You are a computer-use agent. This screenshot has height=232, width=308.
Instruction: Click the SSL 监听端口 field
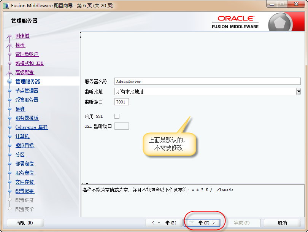coord(122,126)
